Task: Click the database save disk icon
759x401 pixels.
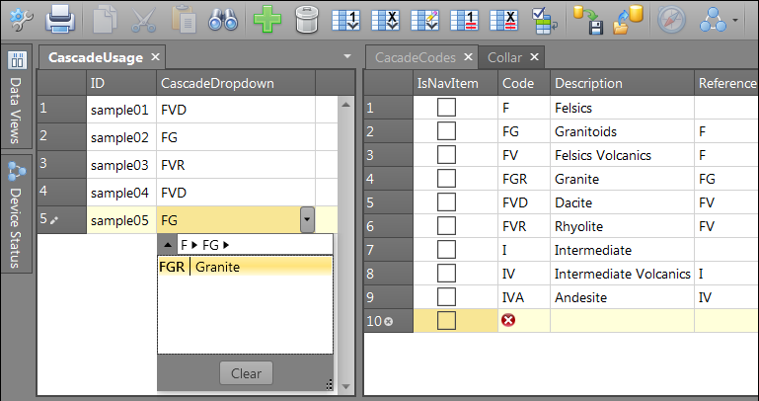Action: tap(588, 21)
